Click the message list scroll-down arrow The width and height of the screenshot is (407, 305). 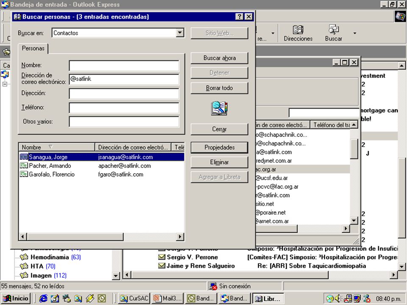click(401, 266)
